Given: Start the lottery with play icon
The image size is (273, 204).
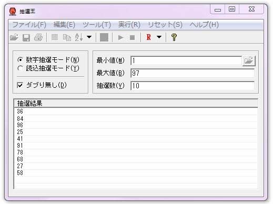Looking at the screenshot, I should (120, 37).
